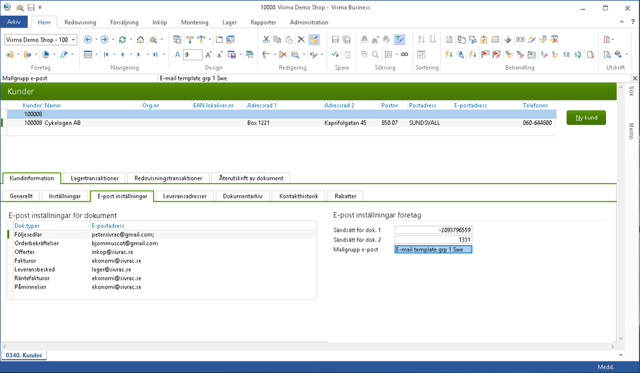
Task: Sort ascending with the A-Z icon
Action: click(x=422, y=40)
